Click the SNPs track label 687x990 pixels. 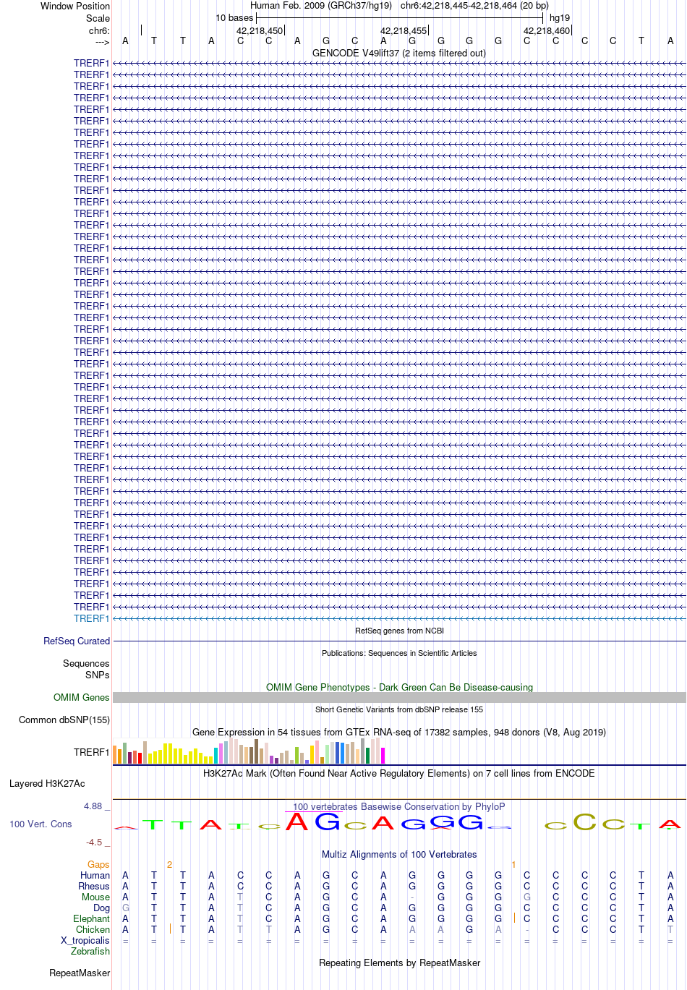click(98, 675)
